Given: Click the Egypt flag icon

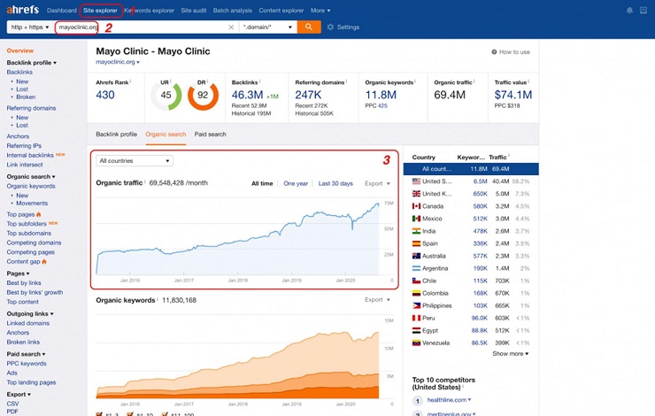Looking at the screenshot, I should (x=416, y=330).
